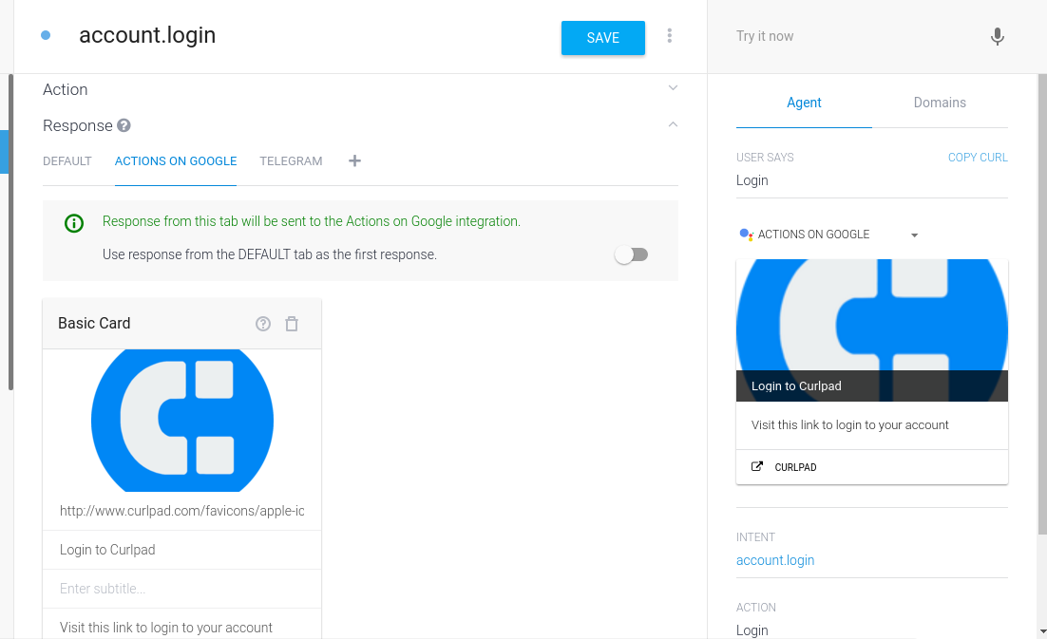
Task: Switch to the Domains tab
Action: pyautogui.click(x=940, y=103)
